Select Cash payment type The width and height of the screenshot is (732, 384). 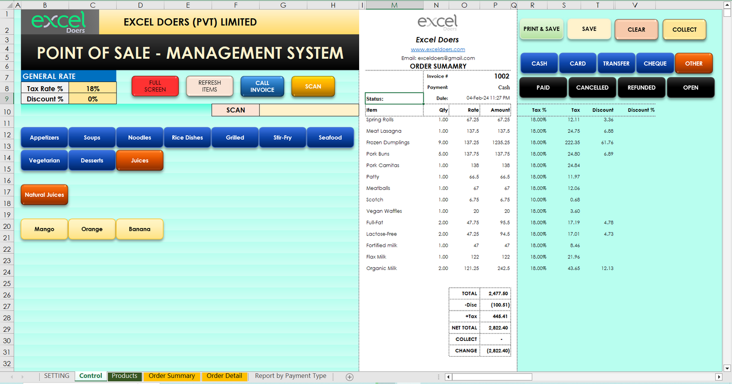pyautogui.click(x=539, y=64)
